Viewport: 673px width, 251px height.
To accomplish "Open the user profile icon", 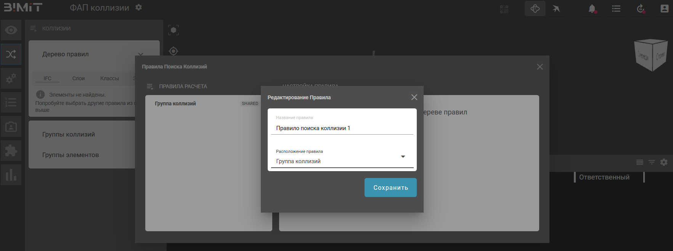I will click(664, 9).
